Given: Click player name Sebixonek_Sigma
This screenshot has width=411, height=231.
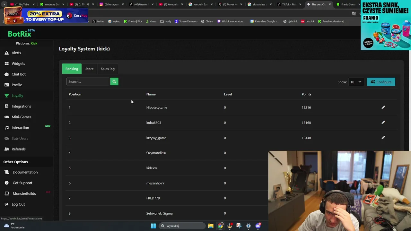Looking at the screenshot, I should [160, 213].
